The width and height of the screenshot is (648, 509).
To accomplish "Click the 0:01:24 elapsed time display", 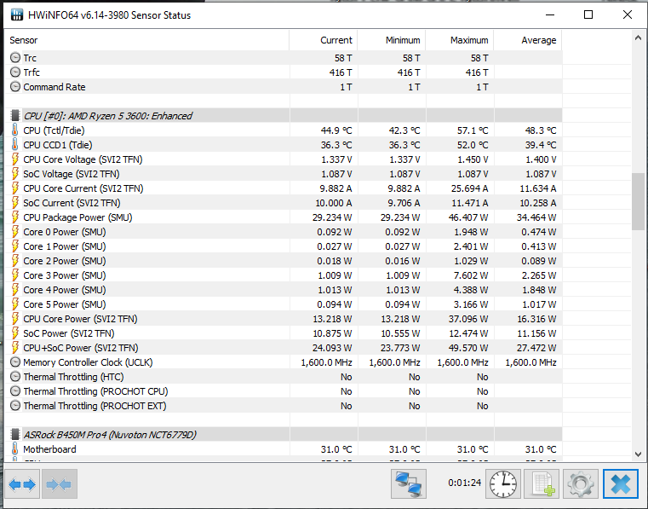I will [x=465, y=483].
